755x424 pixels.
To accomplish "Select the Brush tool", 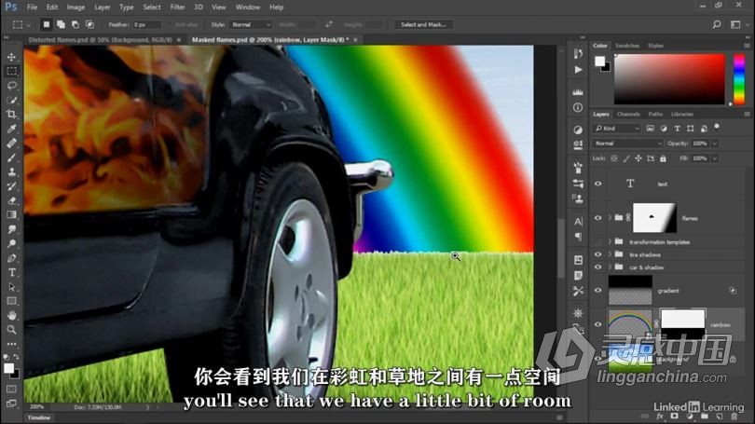I will (11, 157).
